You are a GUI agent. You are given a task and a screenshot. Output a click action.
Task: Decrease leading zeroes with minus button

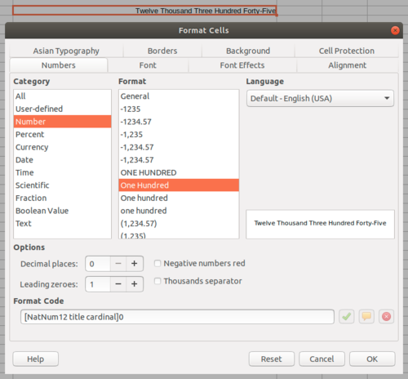click(118, 284)
